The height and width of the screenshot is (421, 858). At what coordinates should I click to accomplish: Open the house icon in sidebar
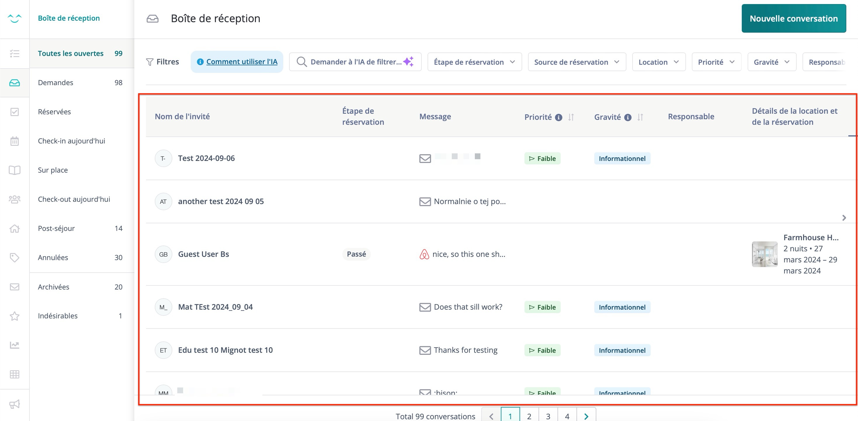coord(14,229)
